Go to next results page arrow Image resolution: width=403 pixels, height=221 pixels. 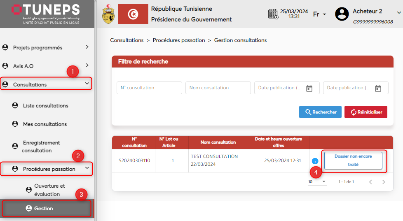(x=384, y=182)
